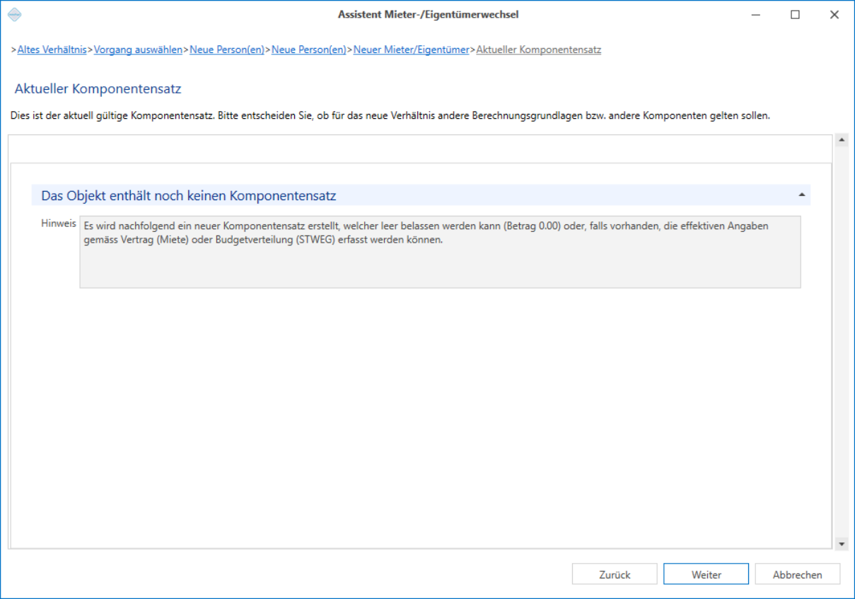Click the 'Aktueller Komponentensatz' page heading

(x=98, y=89)
